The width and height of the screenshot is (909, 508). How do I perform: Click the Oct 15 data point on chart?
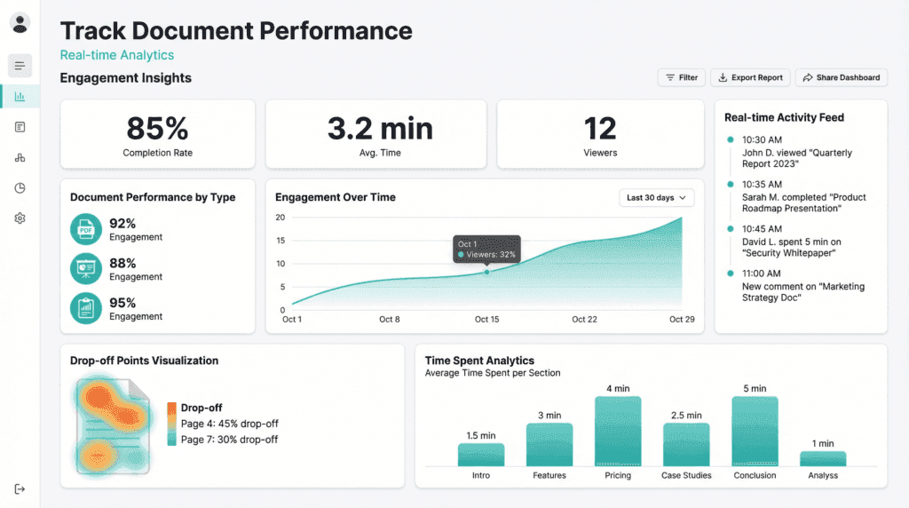click(x=487, y=272)
